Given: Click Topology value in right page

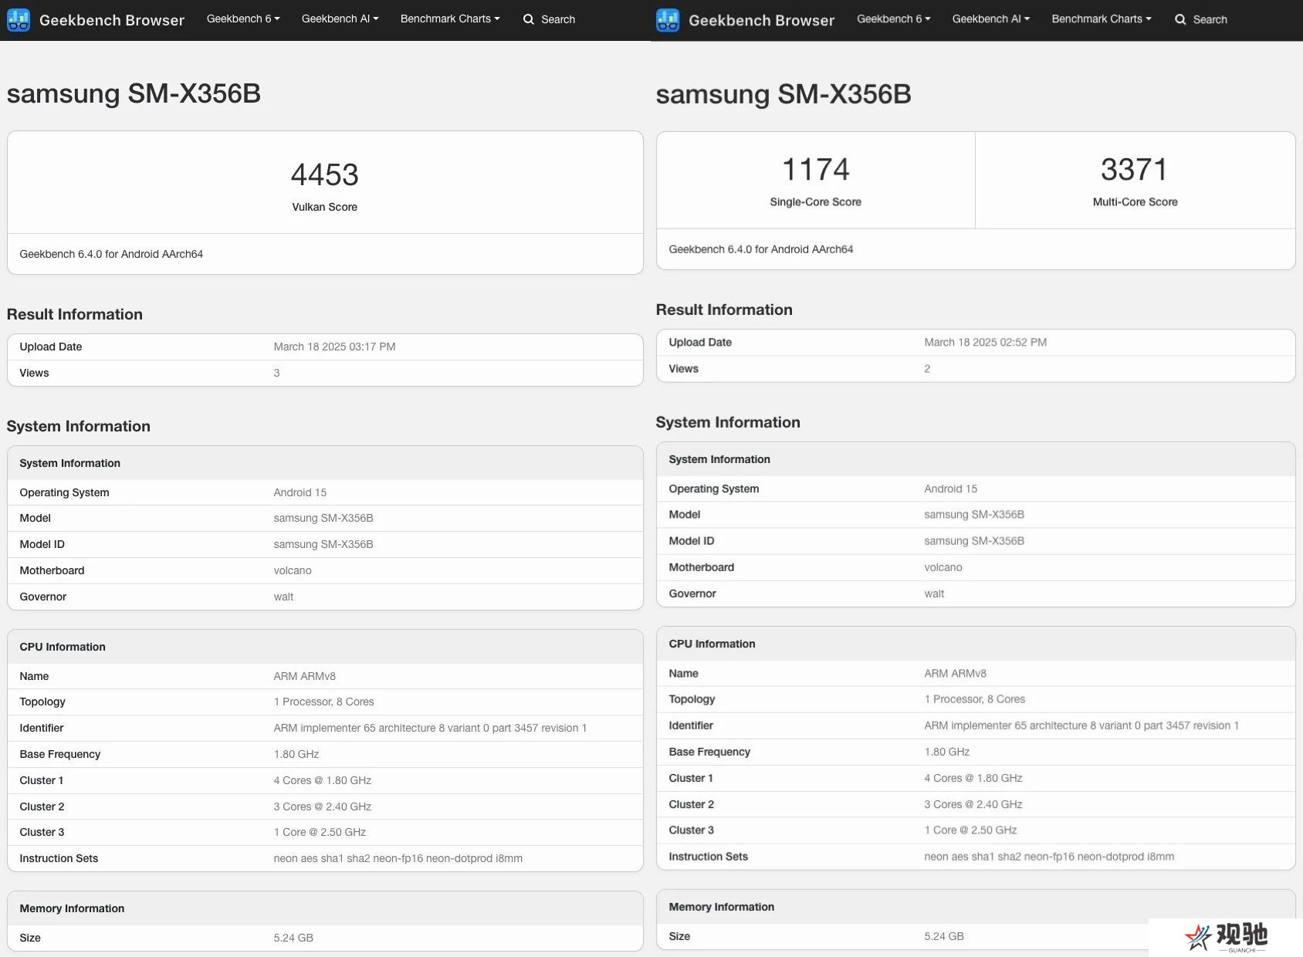Looking at the screenshot, I should tap(975, 699).
